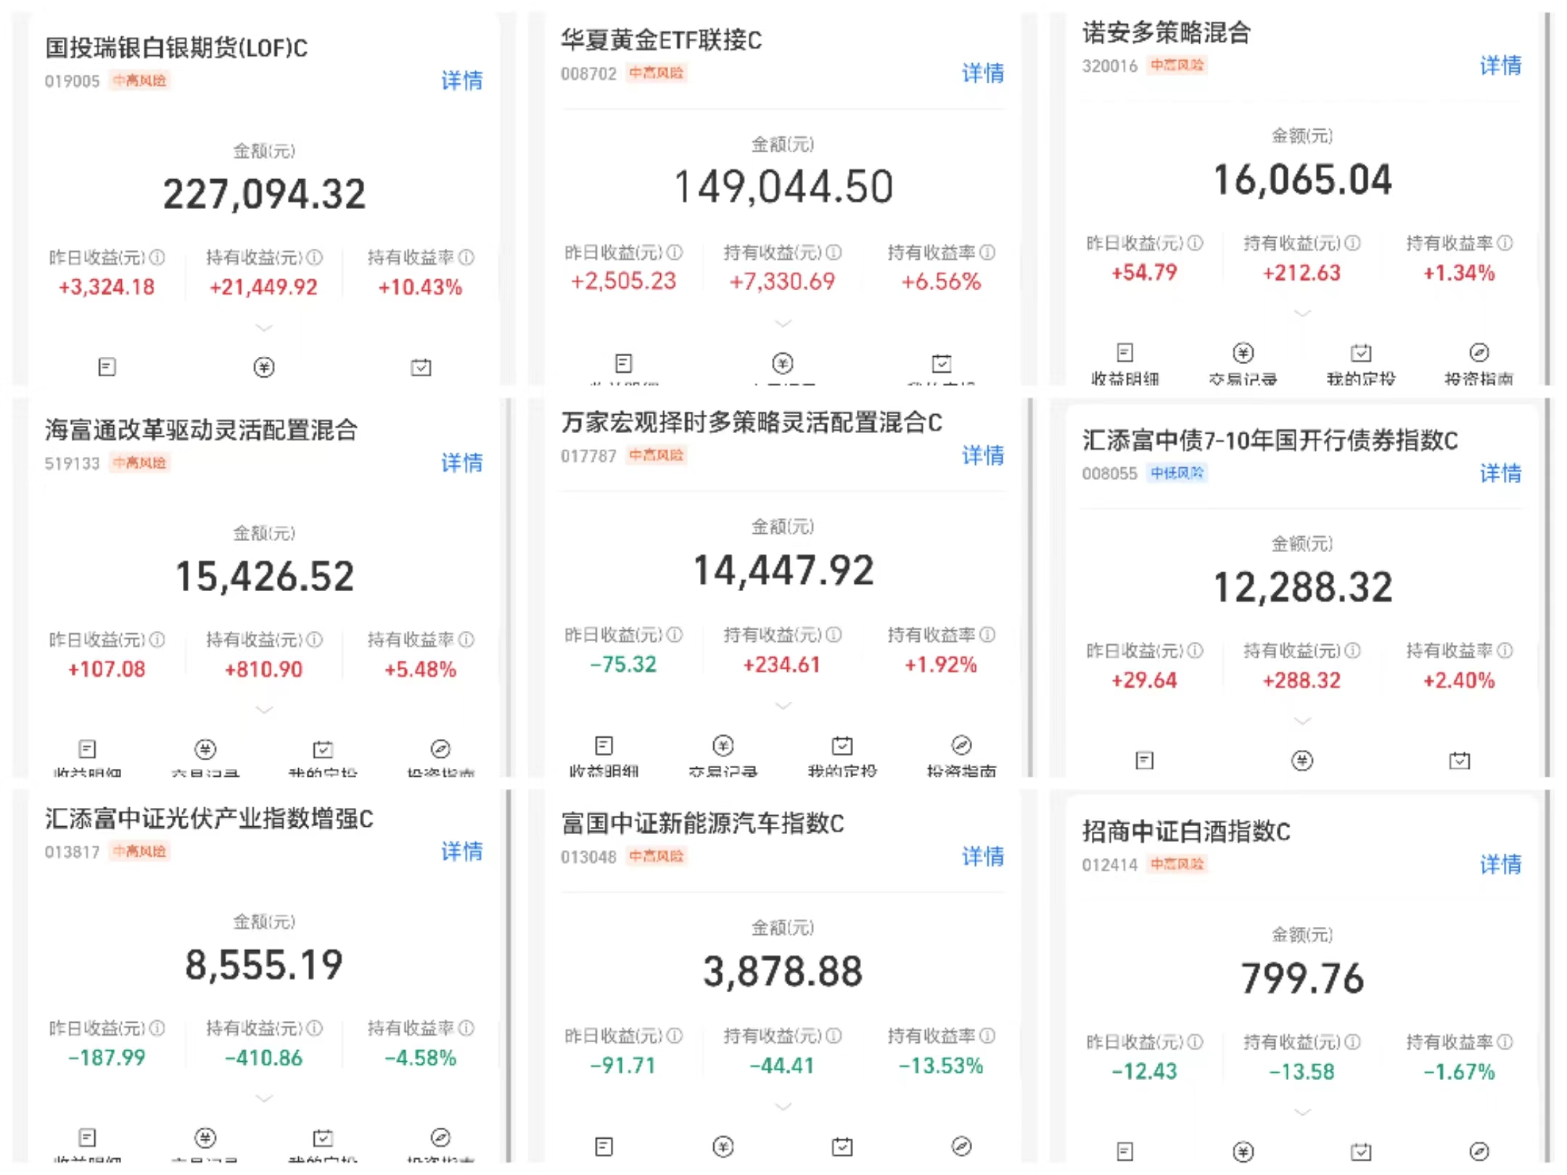Screen dimensions: 1567x1175
Task: Select the amount 149,044.50
Action: [x=783, y=187]
